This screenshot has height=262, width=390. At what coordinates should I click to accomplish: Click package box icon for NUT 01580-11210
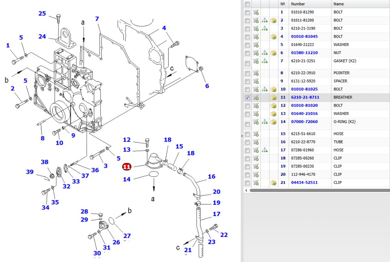point(274,53)
